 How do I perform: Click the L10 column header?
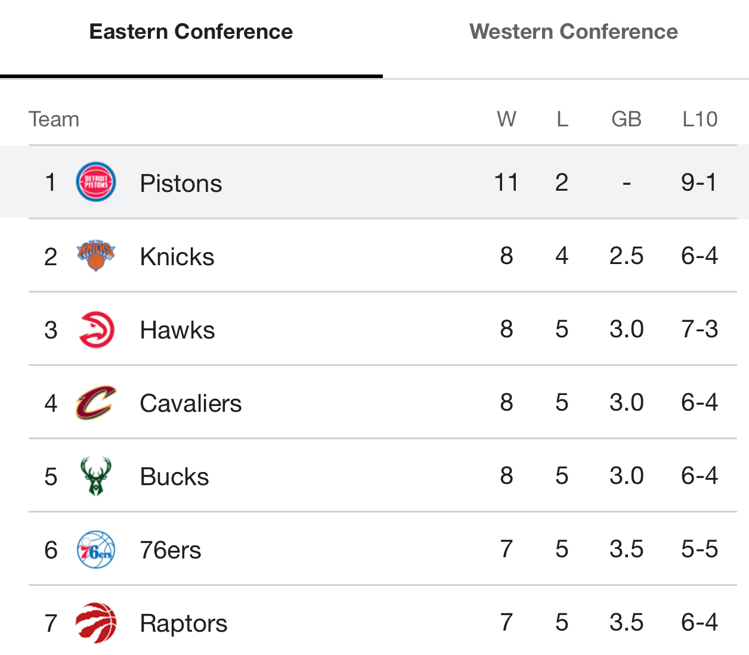point(700,119)
